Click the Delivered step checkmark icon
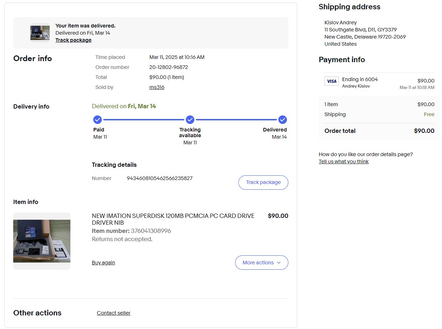 (x=283, y=120)
